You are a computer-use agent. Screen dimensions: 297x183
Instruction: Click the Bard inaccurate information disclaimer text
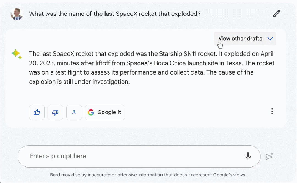pyautogui.click(x=148, y=175)
